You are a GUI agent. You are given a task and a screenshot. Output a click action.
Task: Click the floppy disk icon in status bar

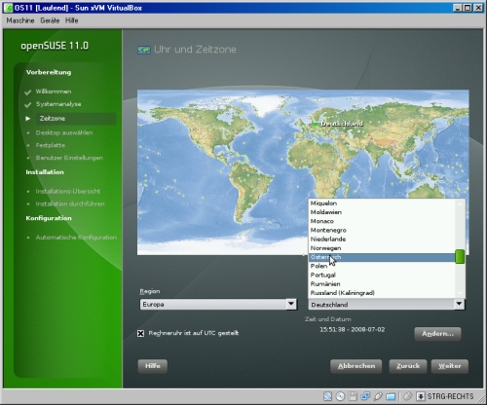[353, 396]
